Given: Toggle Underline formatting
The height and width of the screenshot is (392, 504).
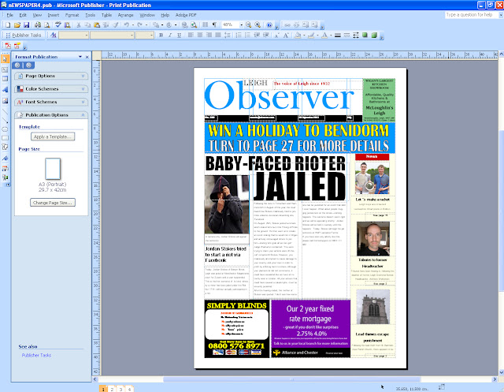Looking at the screenshot, I should 179,35.
